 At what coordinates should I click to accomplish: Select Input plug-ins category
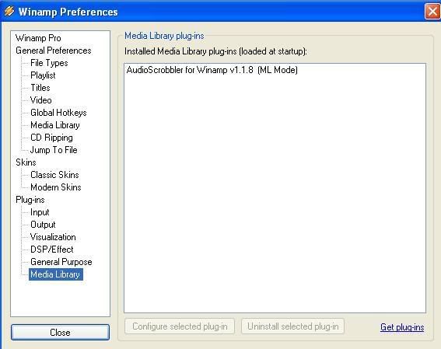click(40, 212)
